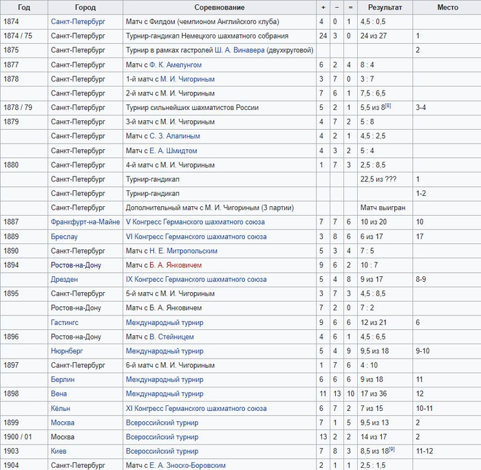Open Ш. А. Винавера link
The height and width of the screenshot is (470, 481).
pyautogui.click(x=239, y=50)
